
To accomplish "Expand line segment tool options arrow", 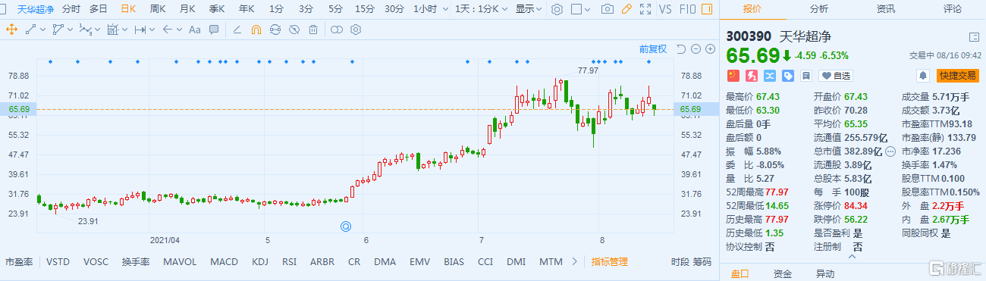I will pos(42,30).
